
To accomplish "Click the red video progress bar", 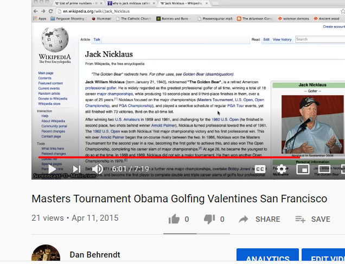I will click(169, 157).
